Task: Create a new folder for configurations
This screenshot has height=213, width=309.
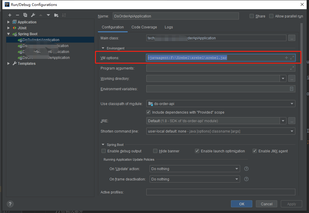Action: 56,15
